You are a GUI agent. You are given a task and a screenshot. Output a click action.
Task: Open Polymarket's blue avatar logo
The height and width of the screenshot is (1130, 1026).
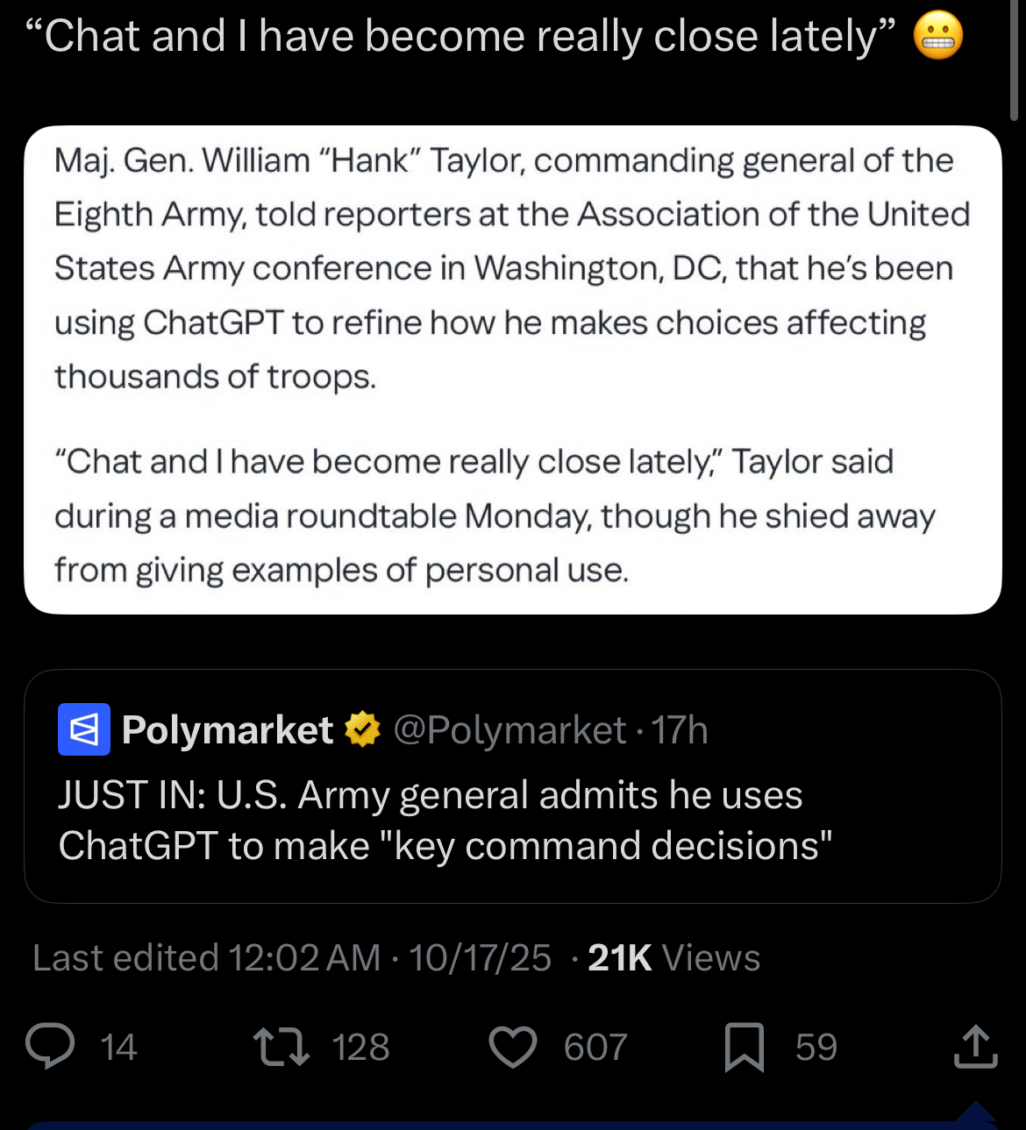84,729
